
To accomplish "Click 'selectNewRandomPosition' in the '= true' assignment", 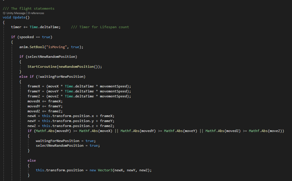I will coord(60,146).
